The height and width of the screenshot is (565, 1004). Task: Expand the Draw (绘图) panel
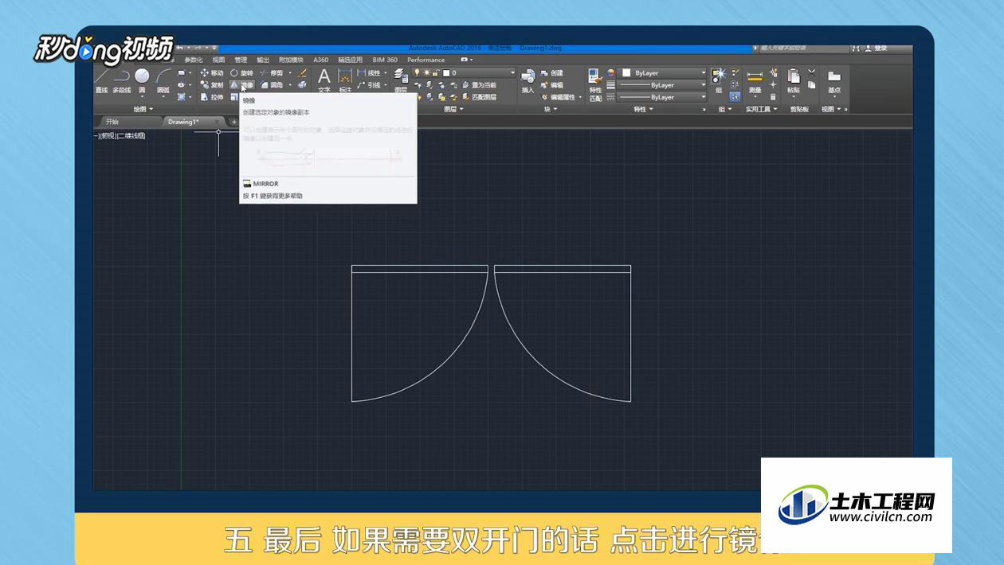[144, 109]
